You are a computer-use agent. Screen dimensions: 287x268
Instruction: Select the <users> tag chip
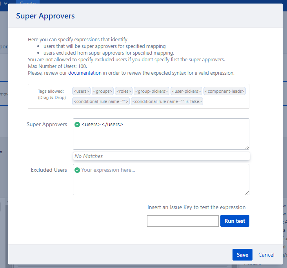(81, 91)
